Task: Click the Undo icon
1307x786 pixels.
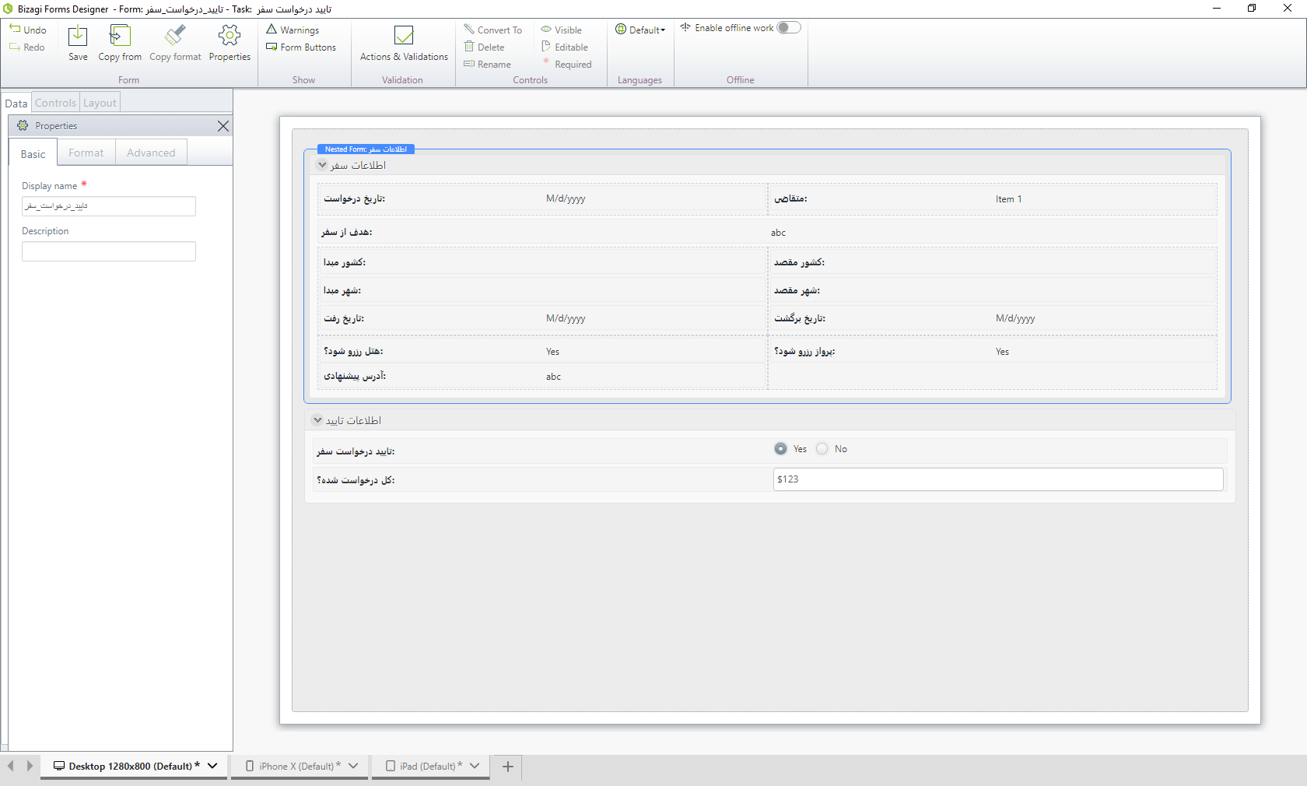Action: 15,29
